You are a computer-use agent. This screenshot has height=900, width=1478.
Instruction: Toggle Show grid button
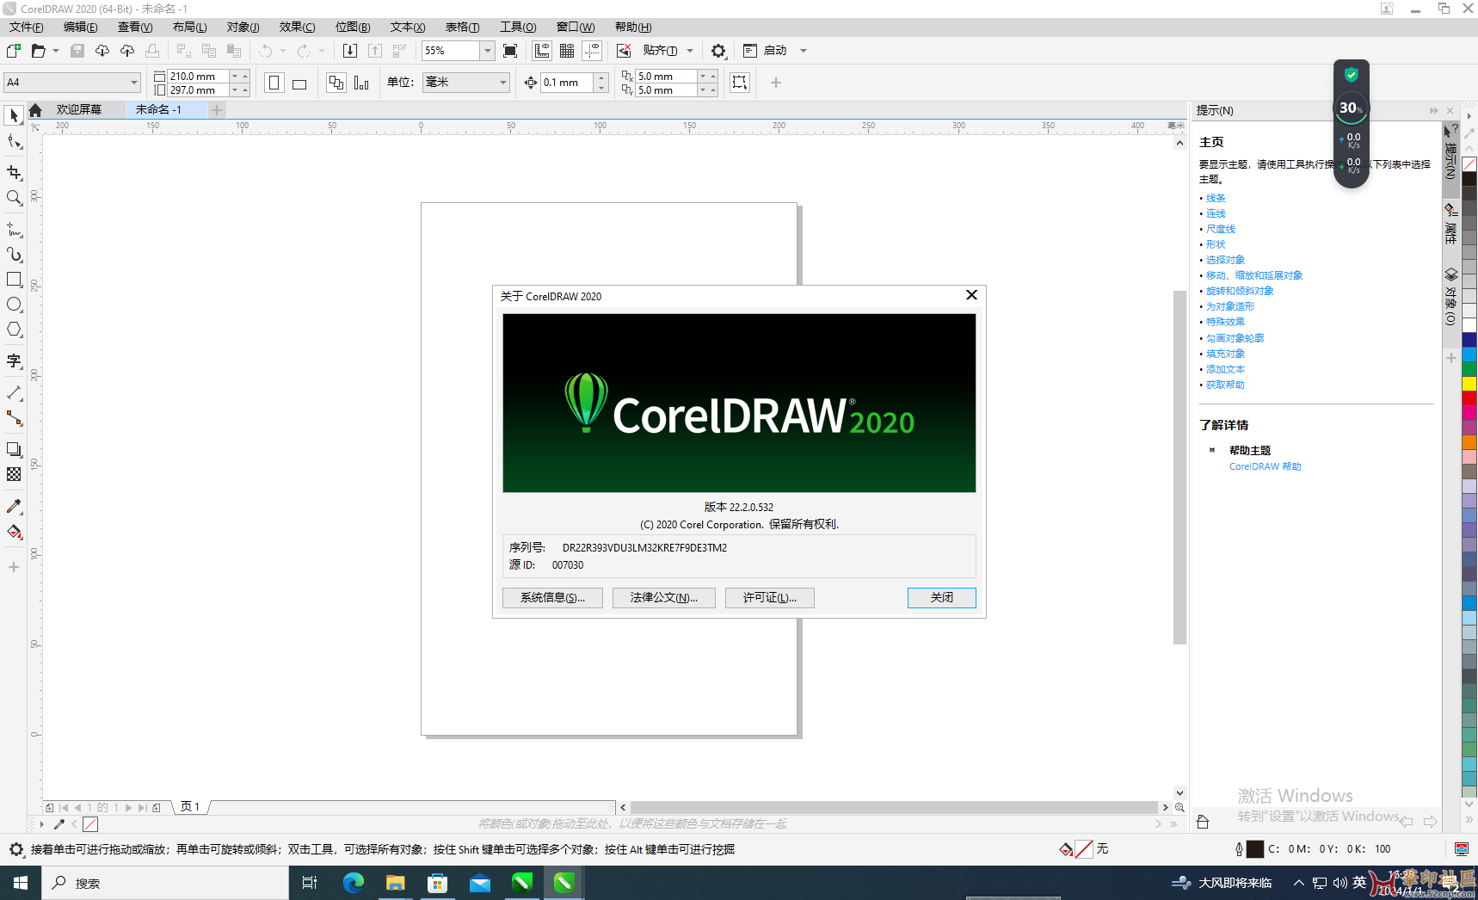tap(567, 51)
